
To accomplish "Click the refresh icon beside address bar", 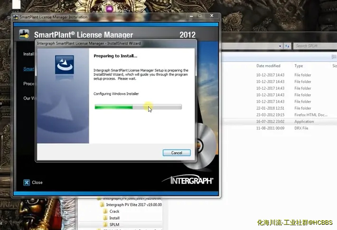I will 287,46.
